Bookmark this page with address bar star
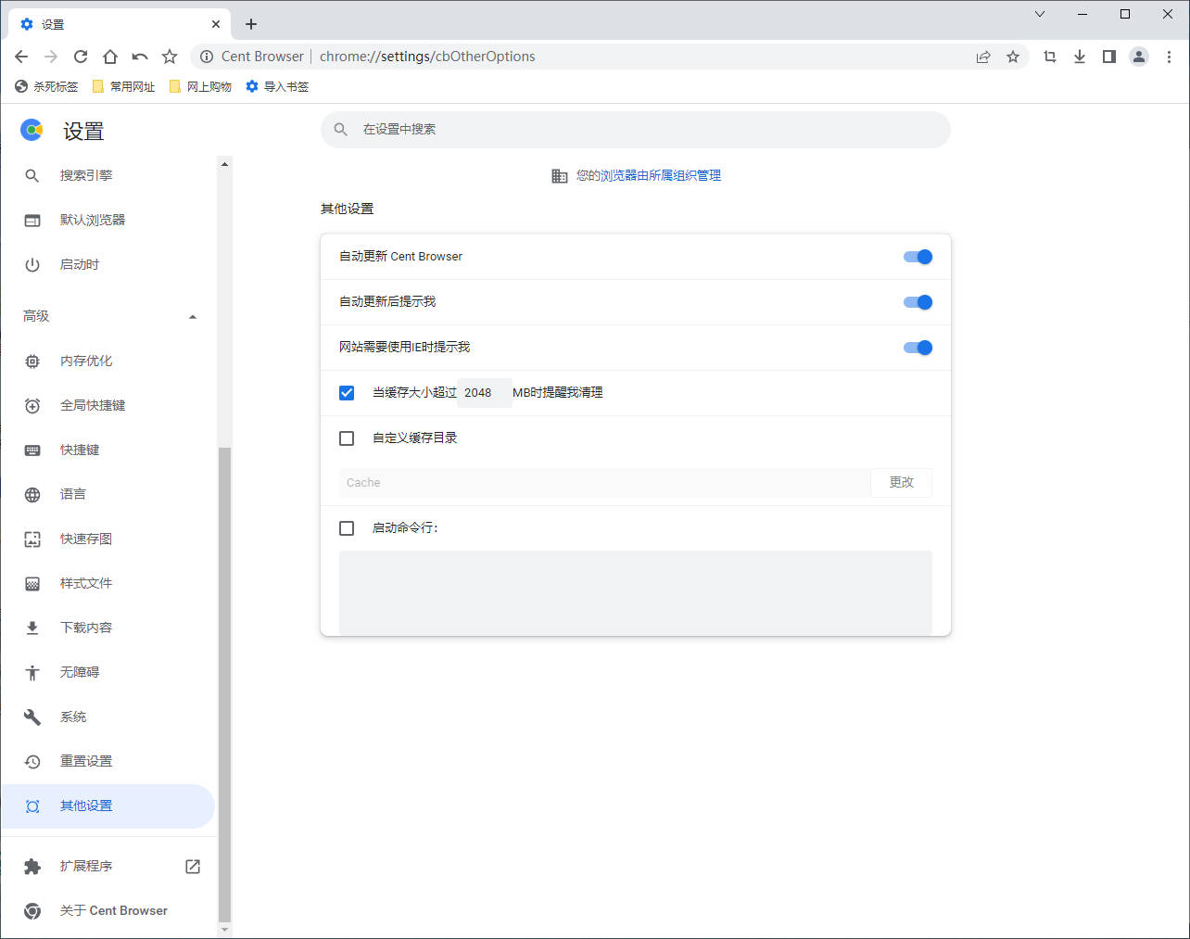This screenshot has width=1190, height=939. 1013,57
